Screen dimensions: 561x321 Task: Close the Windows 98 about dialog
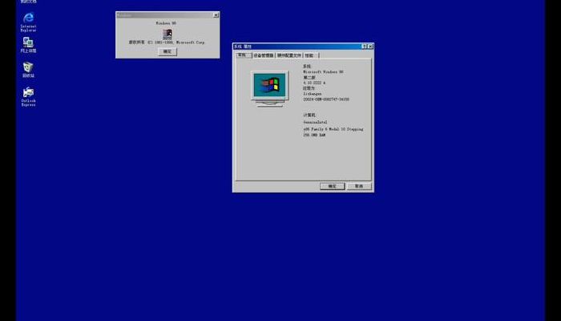click(x=216, y=15)
